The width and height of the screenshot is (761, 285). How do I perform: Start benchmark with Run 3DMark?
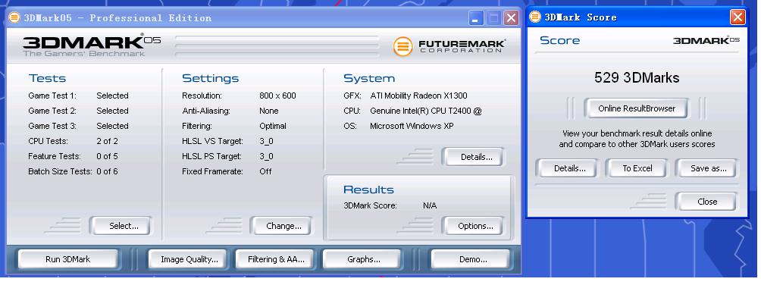(68, 259)
